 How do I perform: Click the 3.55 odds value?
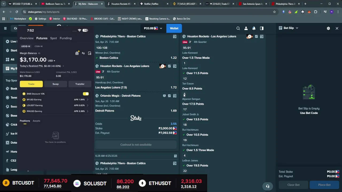click(x=173, y=124)
